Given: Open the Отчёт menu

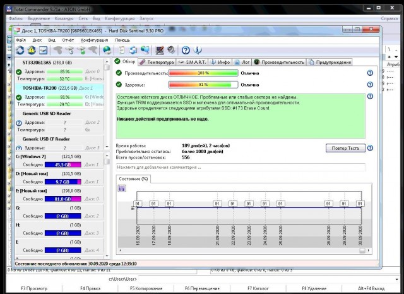Looking at the screenshot, I should [68, 40].
